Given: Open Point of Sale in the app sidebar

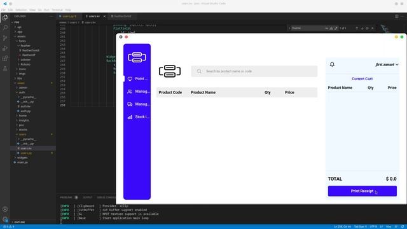Looking at the screenshot, I should tap(138, 79).
